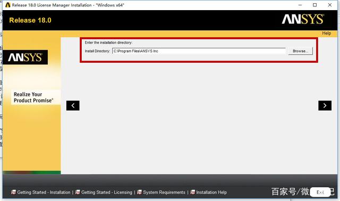This screenshot has width=340, height=201.
Task: Click the ANSYS title bar app icon
Action: [x=8, y=5]
